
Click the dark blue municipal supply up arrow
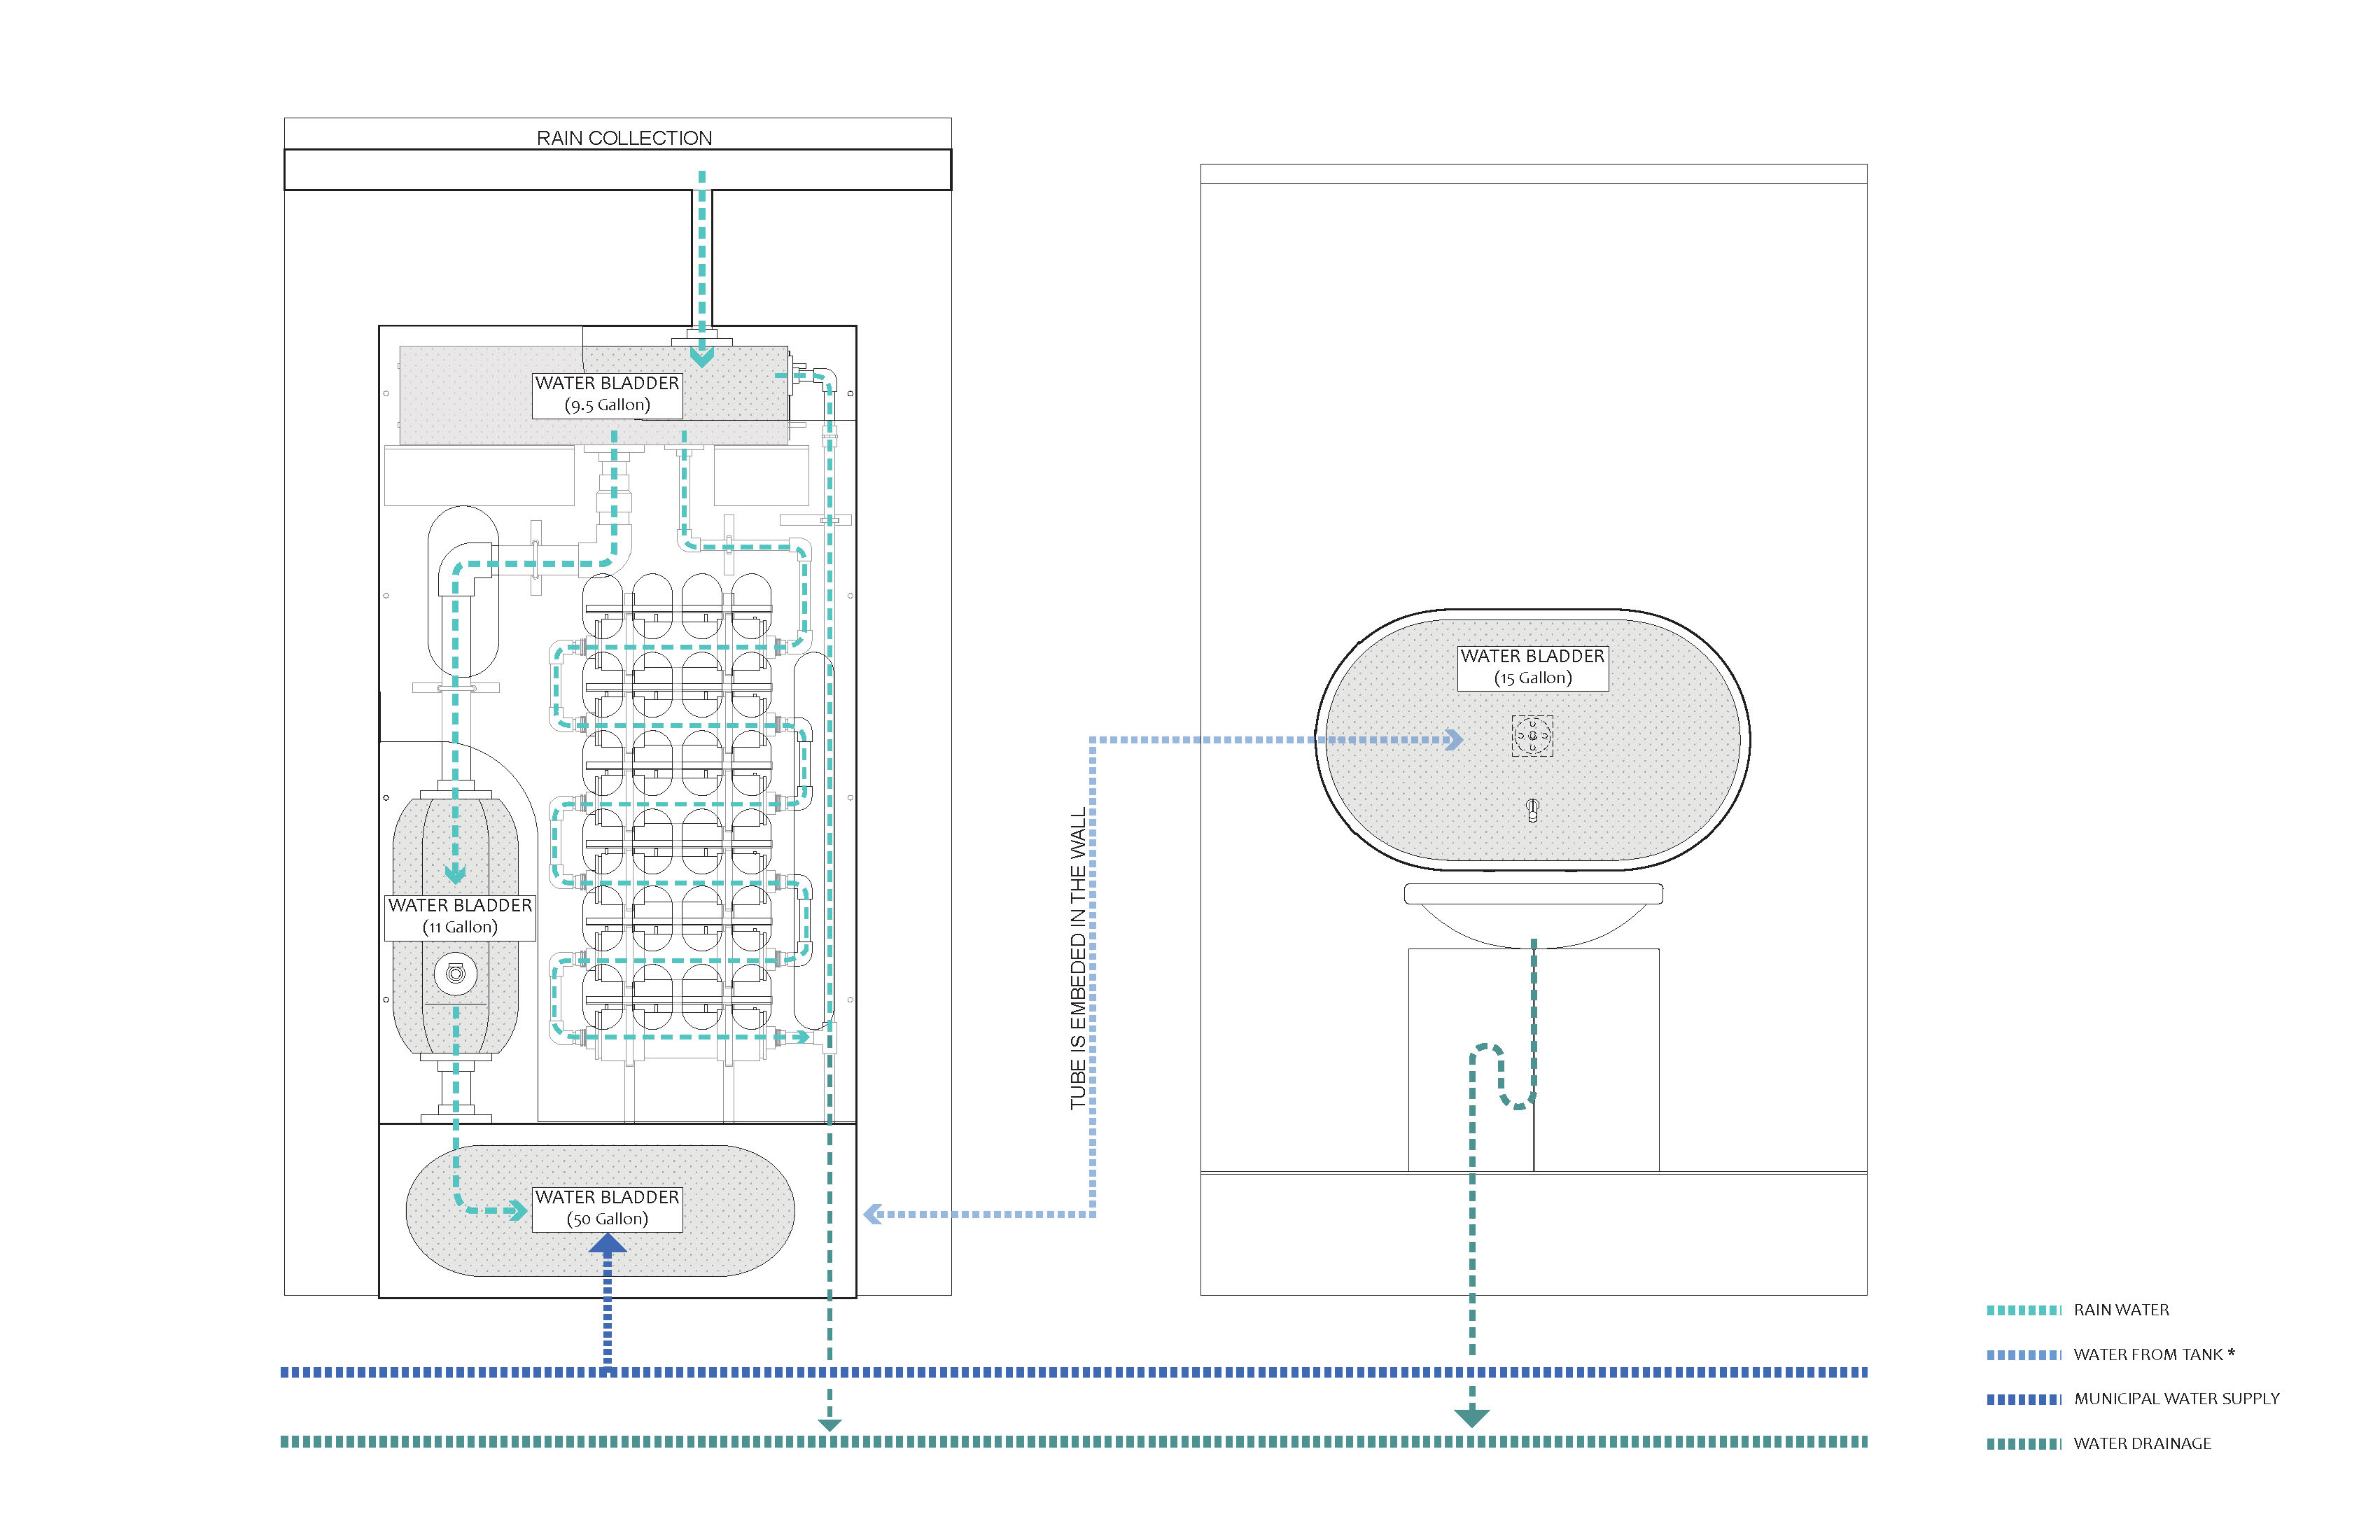pyautogui.click(x=607, y=1245)
